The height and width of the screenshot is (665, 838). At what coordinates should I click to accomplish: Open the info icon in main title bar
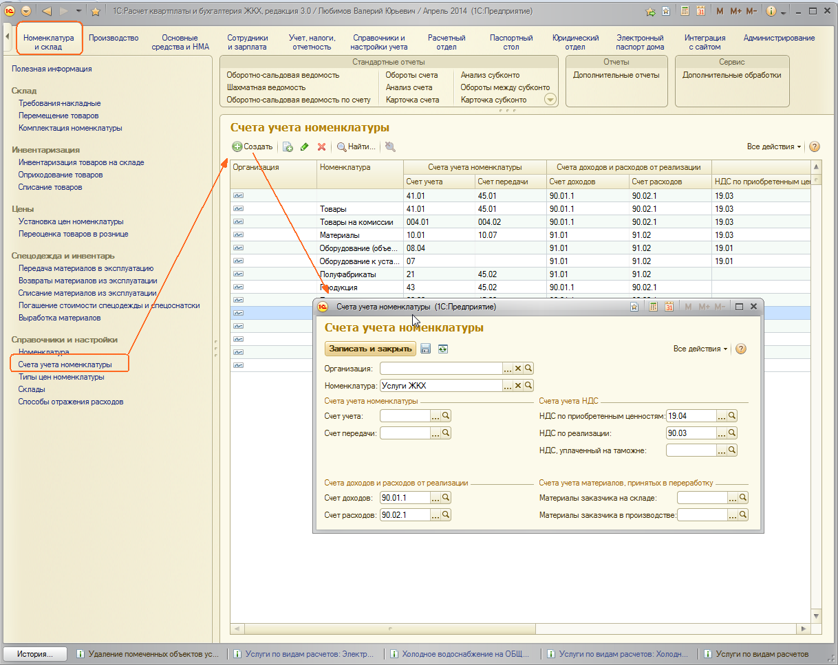click(x=771, y=11)
